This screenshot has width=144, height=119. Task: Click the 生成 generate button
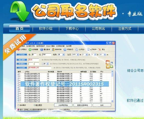pyautogui.click(x=102, y=105)
